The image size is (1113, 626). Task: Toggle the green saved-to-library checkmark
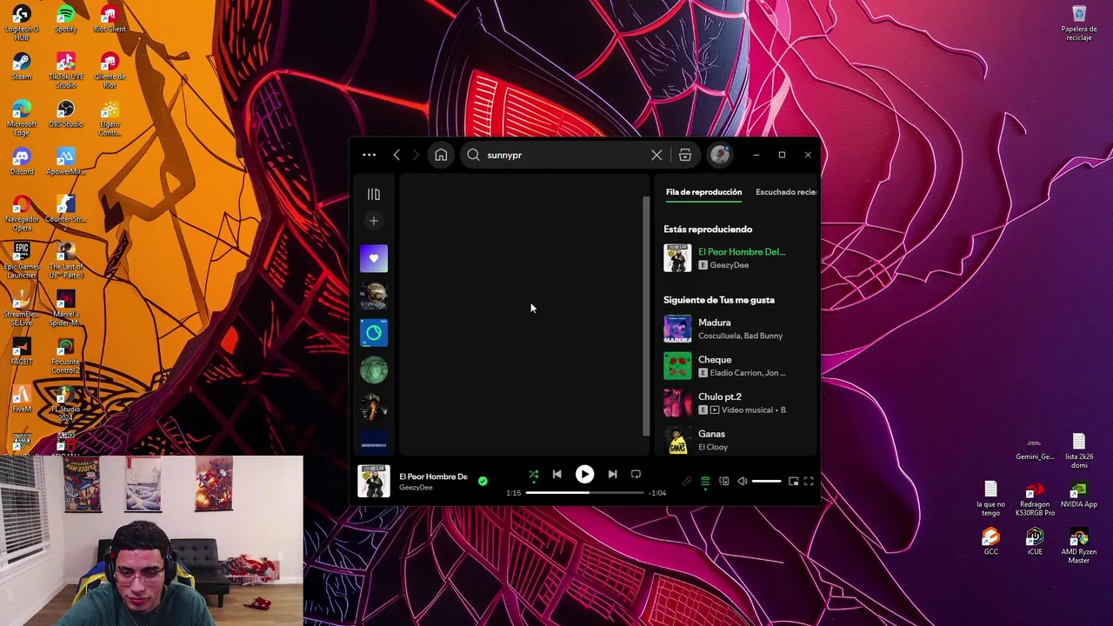pos(483,481)
